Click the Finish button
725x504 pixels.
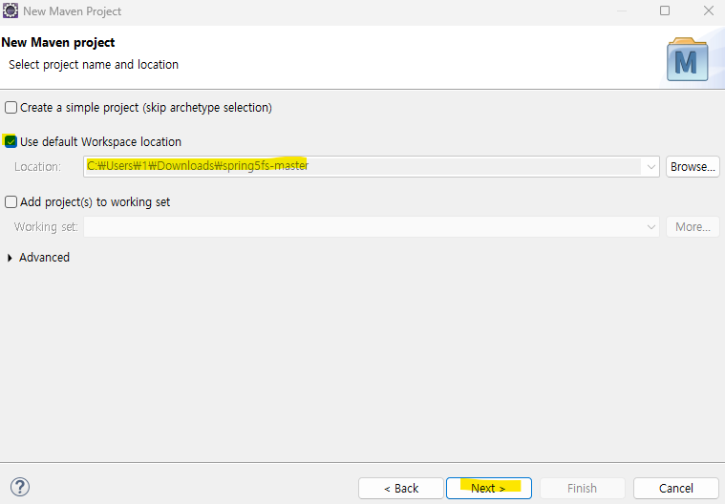[582, 489]
